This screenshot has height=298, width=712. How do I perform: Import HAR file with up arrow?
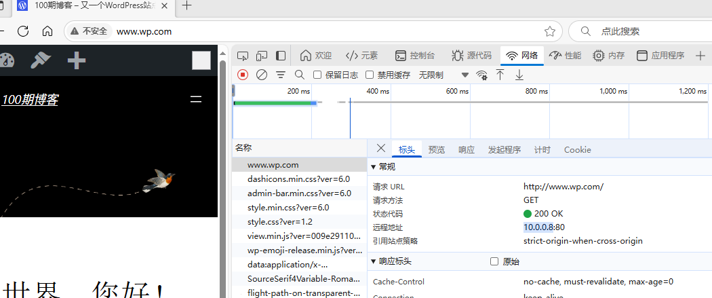(x=500, y=75)
